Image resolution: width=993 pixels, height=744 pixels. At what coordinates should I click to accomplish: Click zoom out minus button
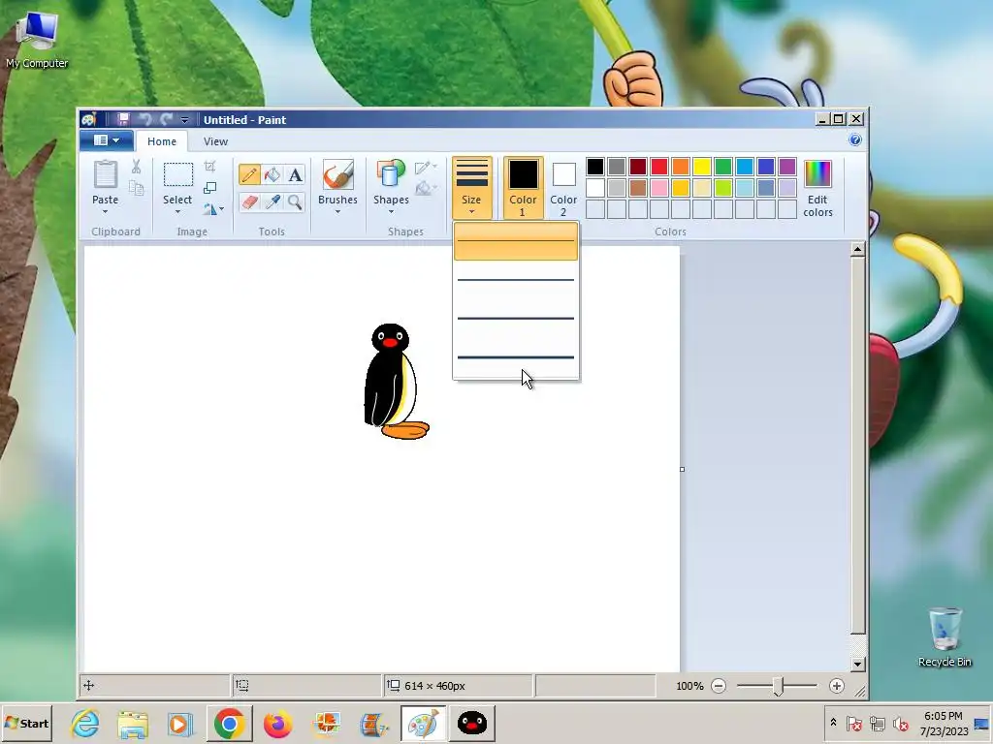(719, 686)
